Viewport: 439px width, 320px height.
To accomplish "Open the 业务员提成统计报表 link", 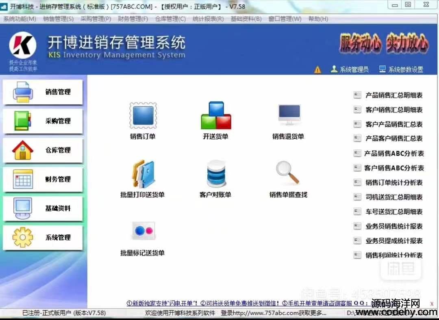I will point(394,240).
